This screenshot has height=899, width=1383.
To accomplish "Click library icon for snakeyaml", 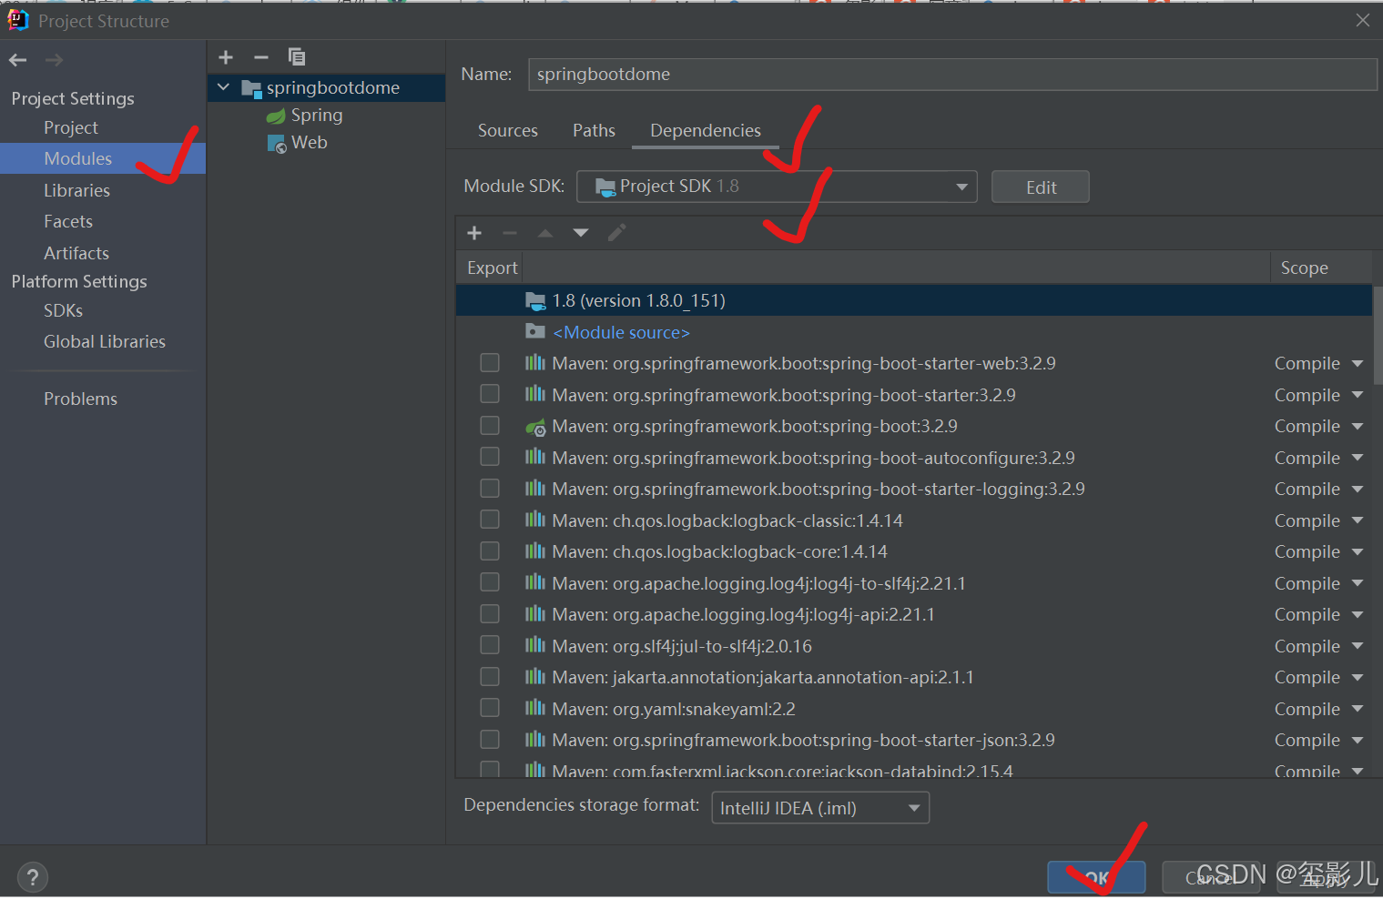I will click(x=535, y=708).
